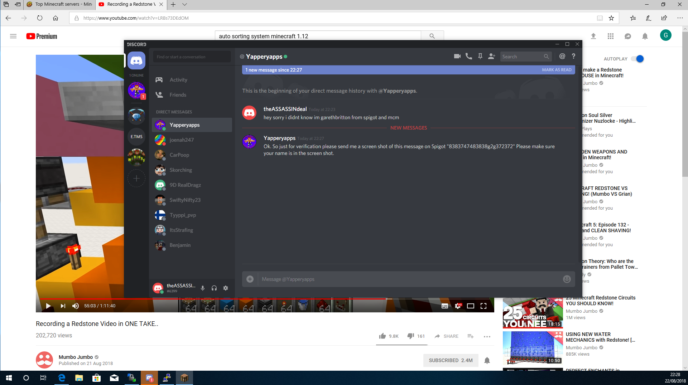Open video player settings gear
Image resolution: width=688 pixels, height=385 pixels.
pyautogui.click(x=458, y=306)
